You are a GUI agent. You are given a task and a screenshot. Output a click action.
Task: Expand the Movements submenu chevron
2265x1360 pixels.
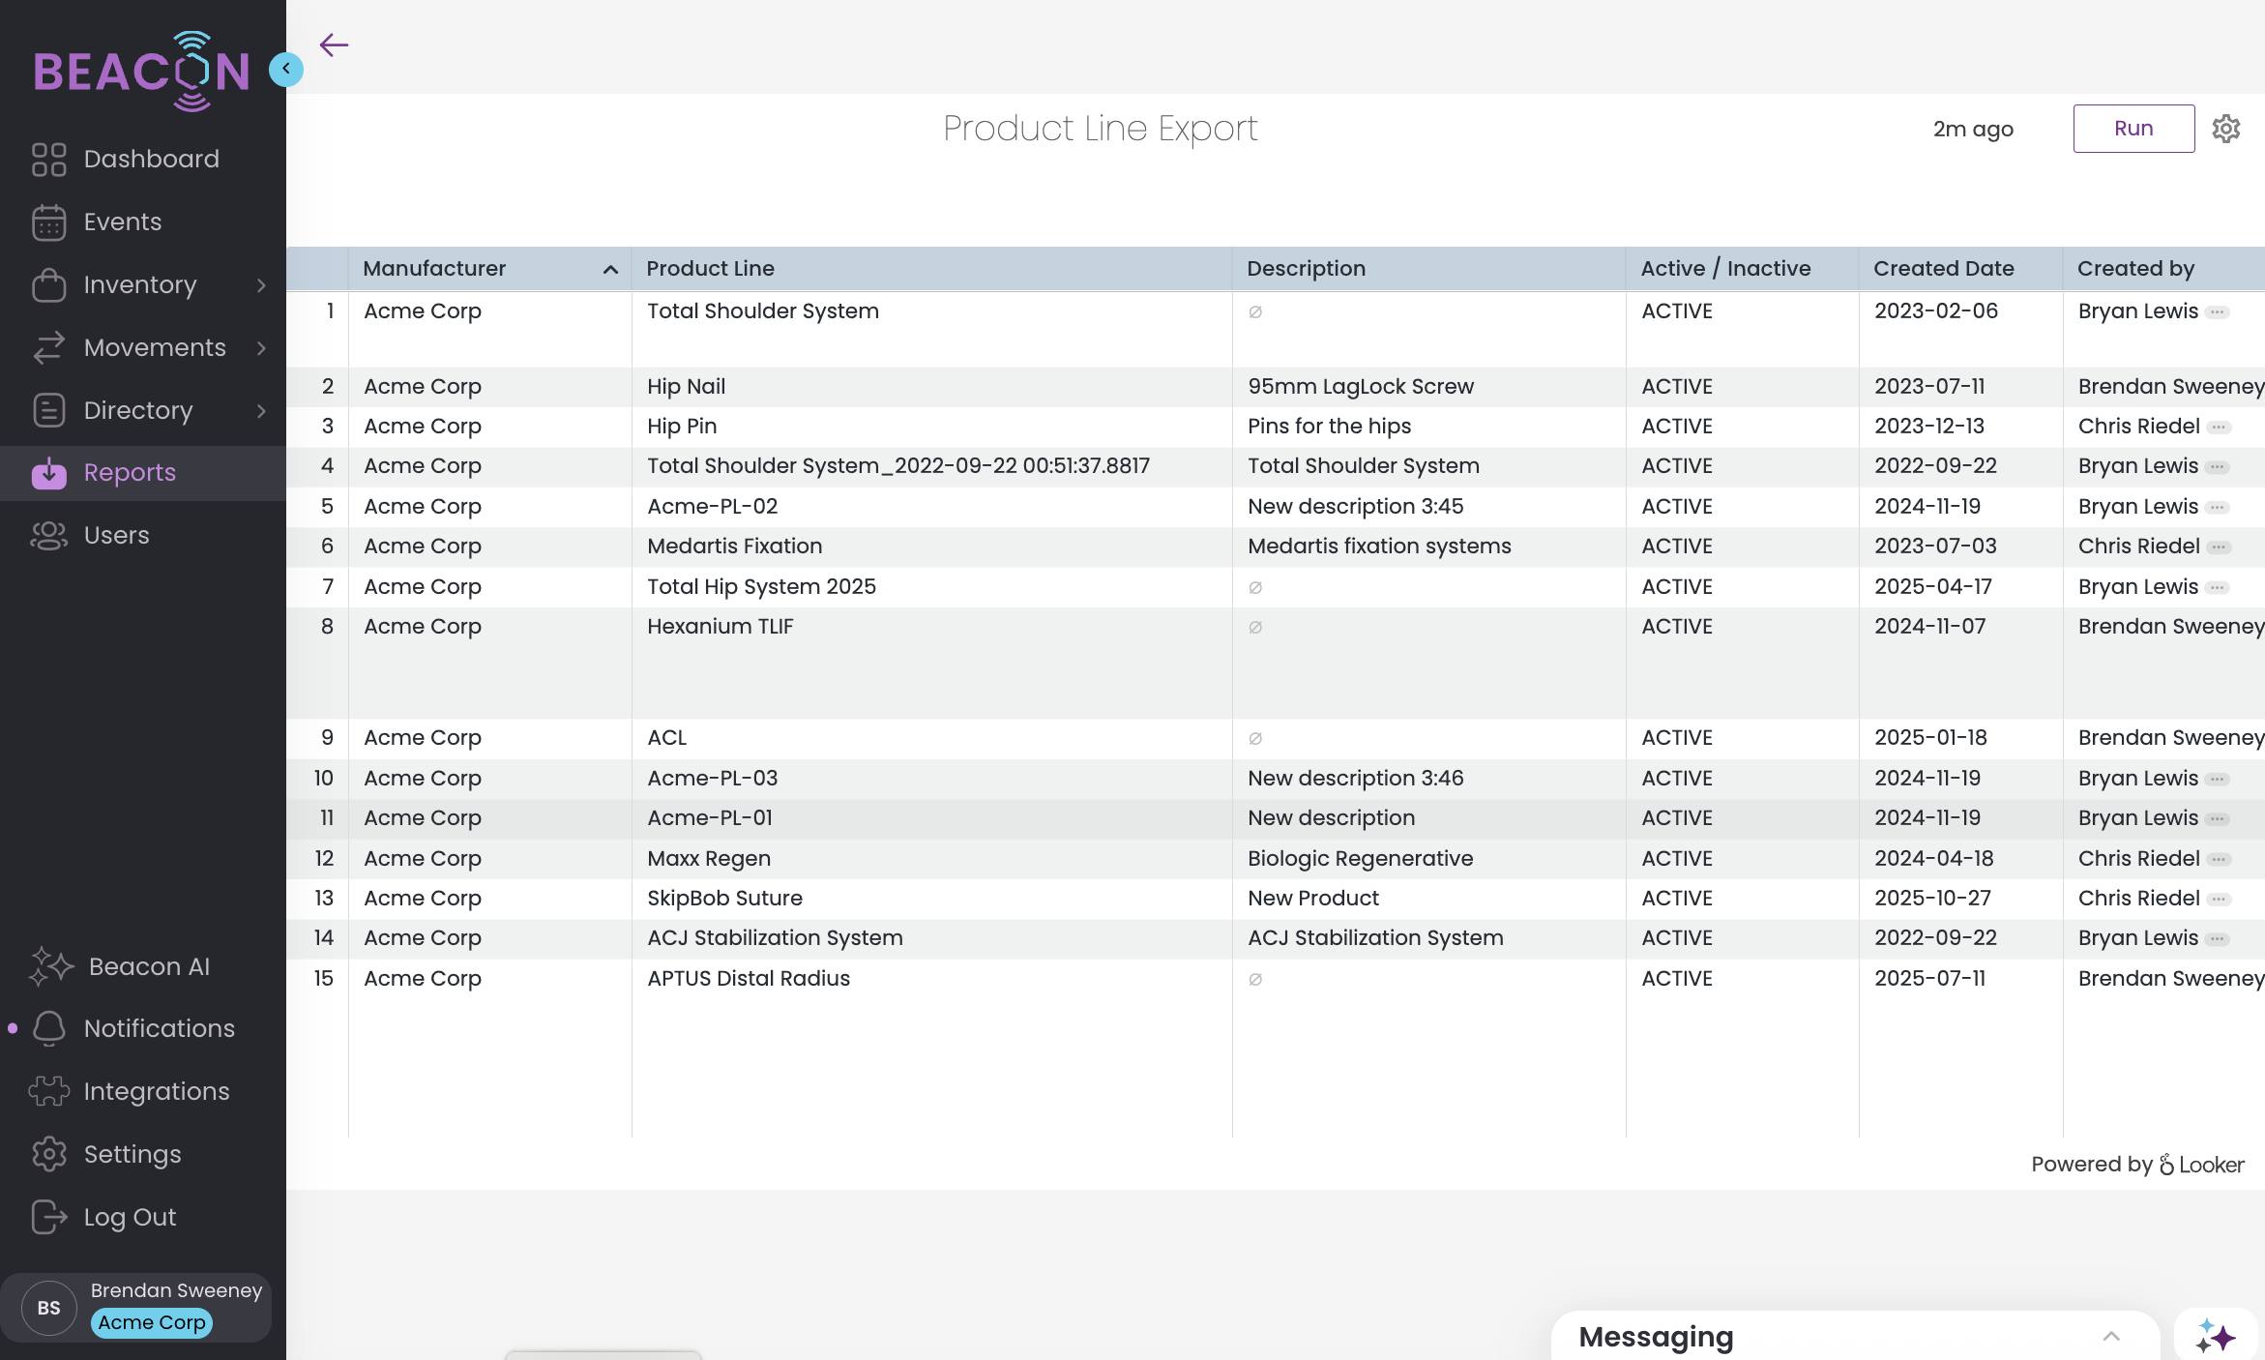[261, 348]
